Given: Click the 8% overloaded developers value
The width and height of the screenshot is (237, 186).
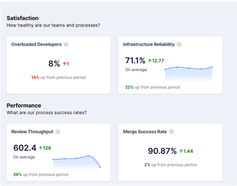Looking at the screenshot, I should pyautogui.click(x=54, y=63).
